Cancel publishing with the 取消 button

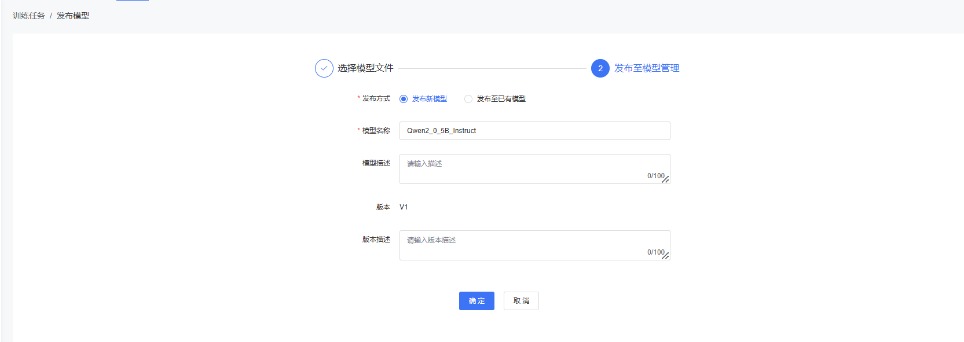click(521, 301)
